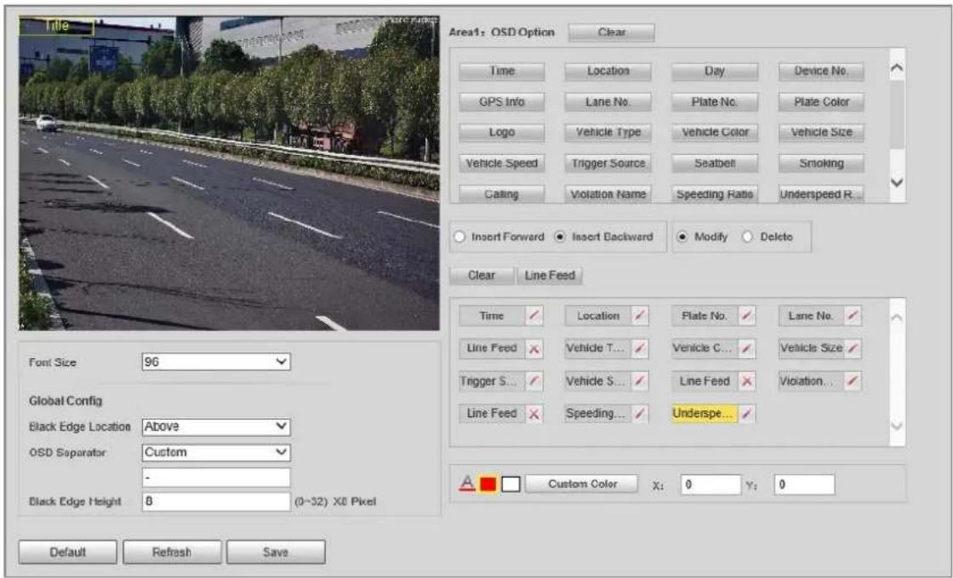Expand the Black Edge Location dropdown
Screen dimensions: 953x578
tap(216, 426)
